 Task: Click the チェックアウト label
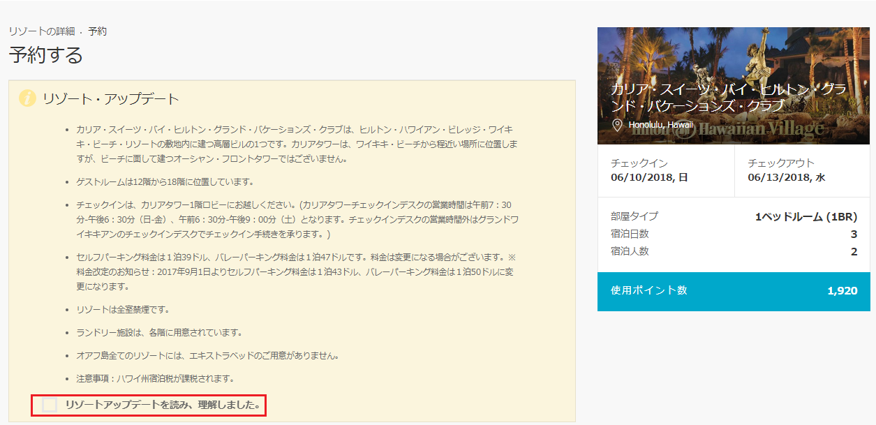coord(781,163)
